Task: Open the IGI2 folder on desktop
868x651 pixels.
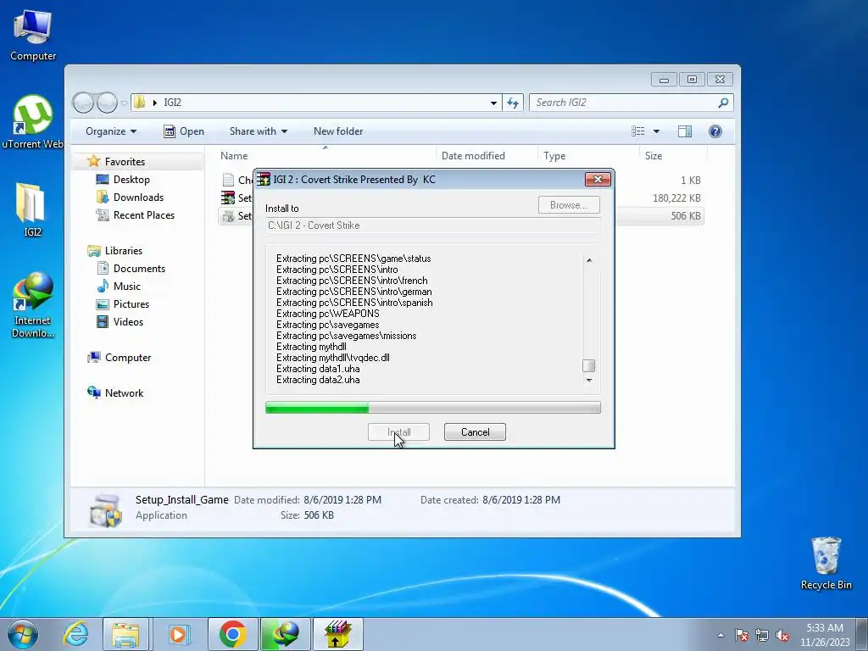Action: tap(32, 210)
